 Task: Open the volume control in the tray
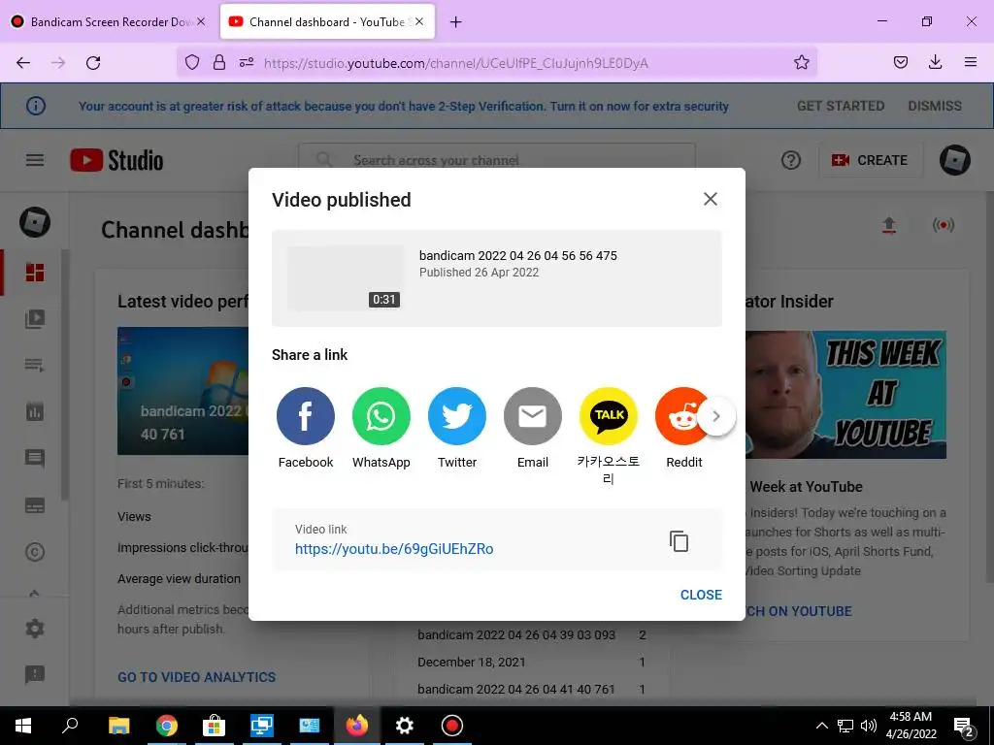[x=869, y=726]
